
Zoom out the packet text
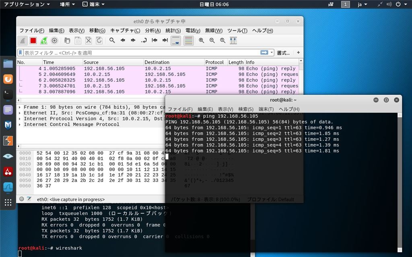click(x=212, y=41)
